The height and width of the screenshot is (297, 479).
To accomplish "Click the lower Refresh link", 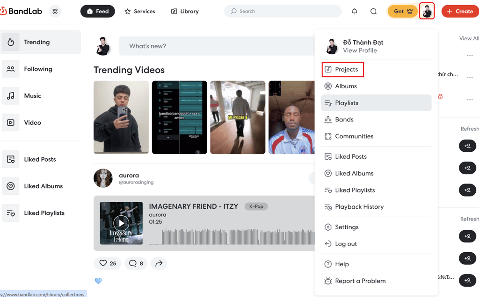I will (470, 219).
